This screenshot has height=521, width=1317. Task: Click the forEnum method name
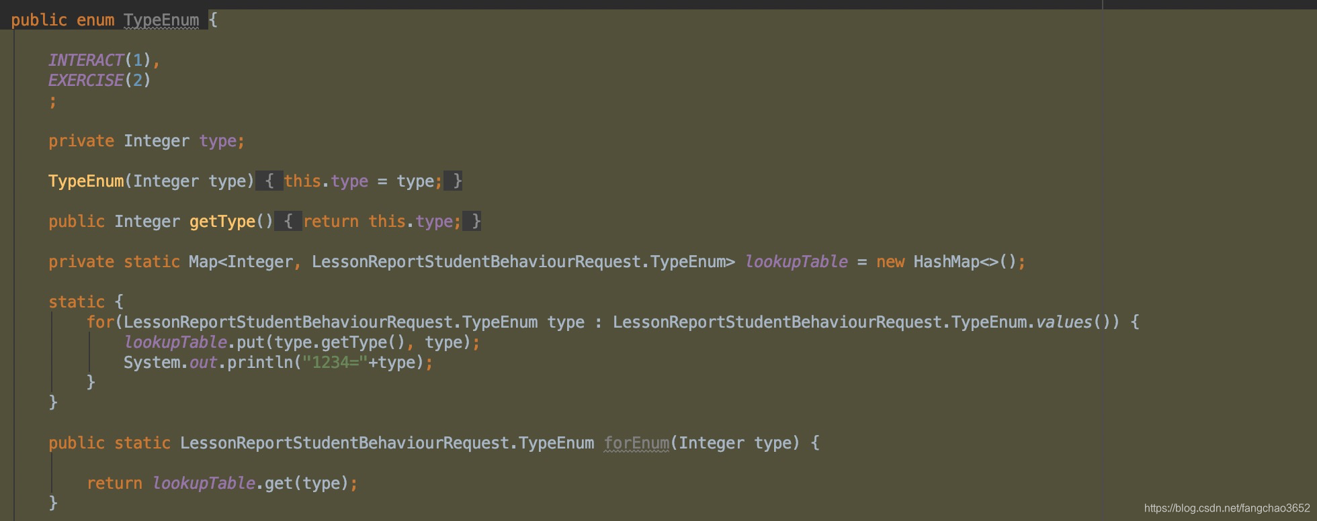coord(636,443)
